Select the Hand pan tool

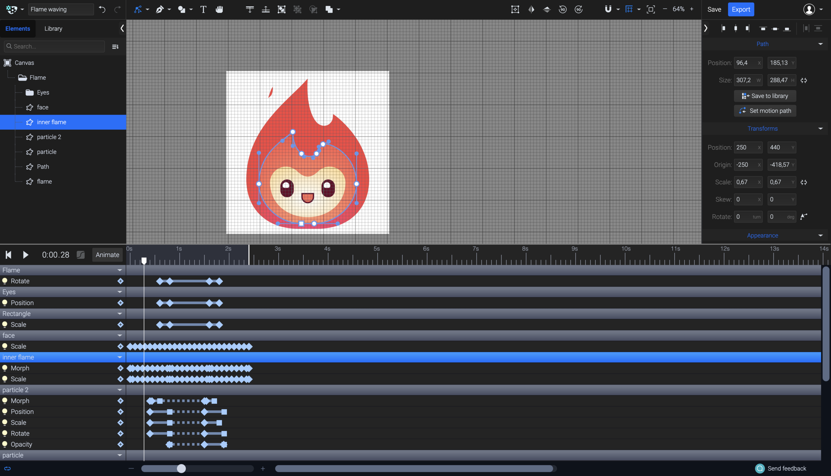219,10
